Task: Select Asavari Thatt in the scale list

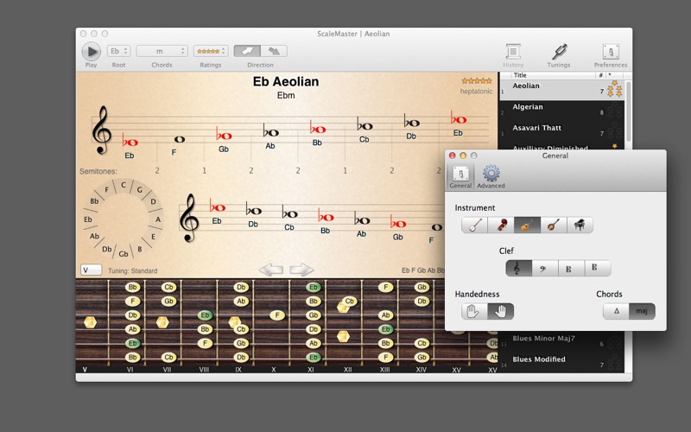Action: pos(562,132)
